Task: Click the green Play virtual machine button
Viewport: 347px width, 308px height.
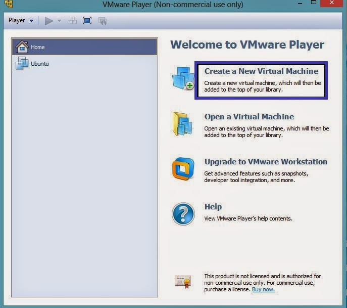Action: 48,21
